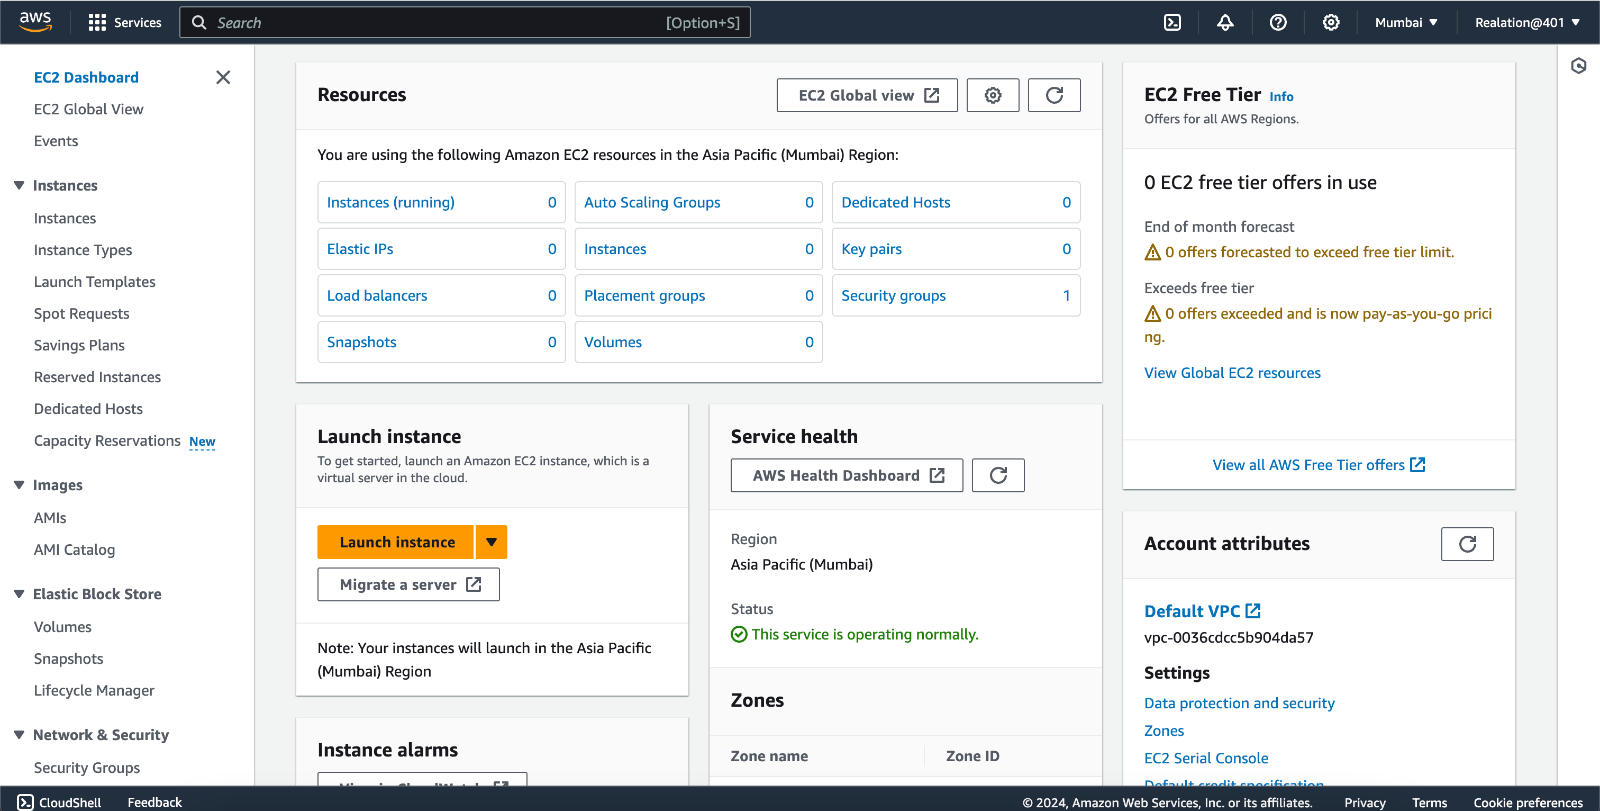Click Migrate a server button
Viewport: 1600px width, 811px height.
click(x=408, y=584)
